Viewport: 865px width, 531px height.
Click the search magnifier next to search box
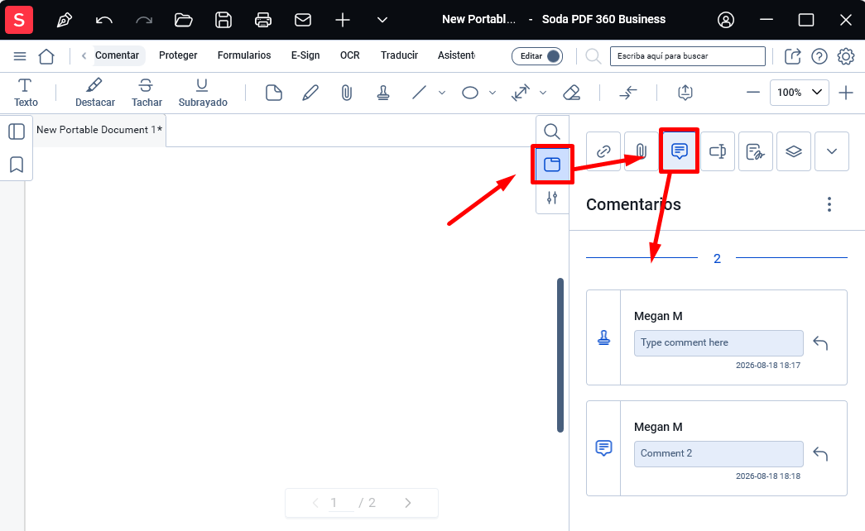(x=593, y=56)
